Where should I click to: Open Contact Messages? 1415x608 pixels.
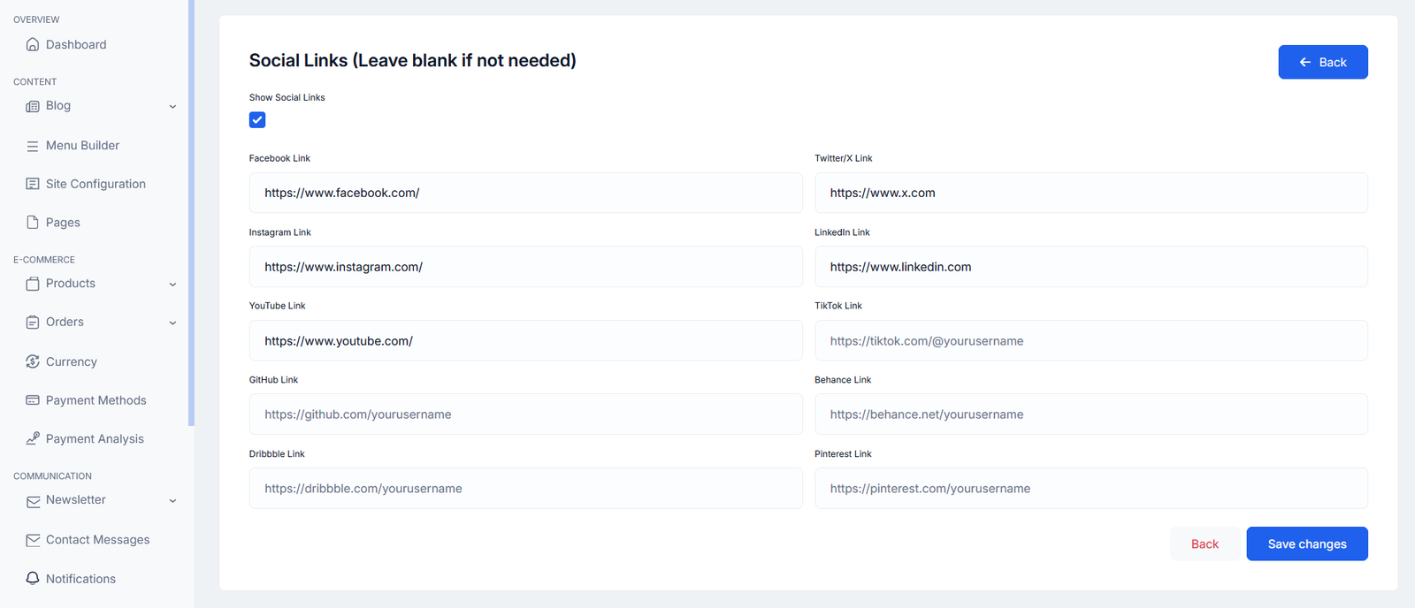98,540
